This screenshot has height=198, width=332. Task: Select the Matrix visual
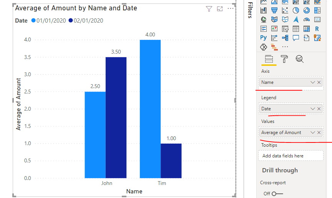[307, 29]
